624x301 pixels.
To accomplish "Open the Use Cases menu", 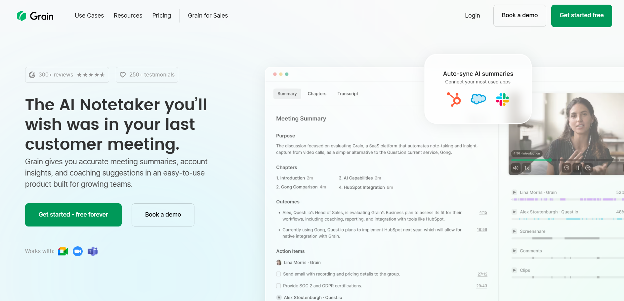I will 89,16.
